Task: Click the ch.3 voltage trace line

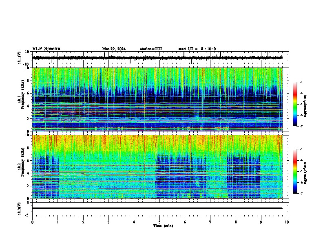Action: (x=157, y=208)
